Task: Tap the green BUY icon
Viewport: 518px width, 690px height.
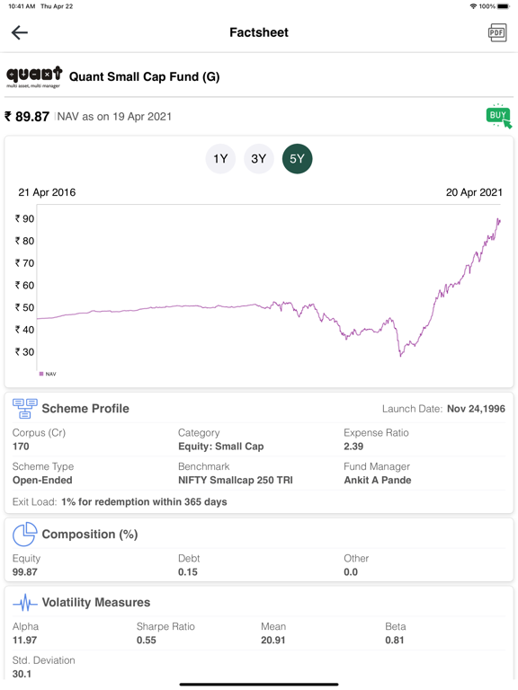Action: (x=498, y=116)
